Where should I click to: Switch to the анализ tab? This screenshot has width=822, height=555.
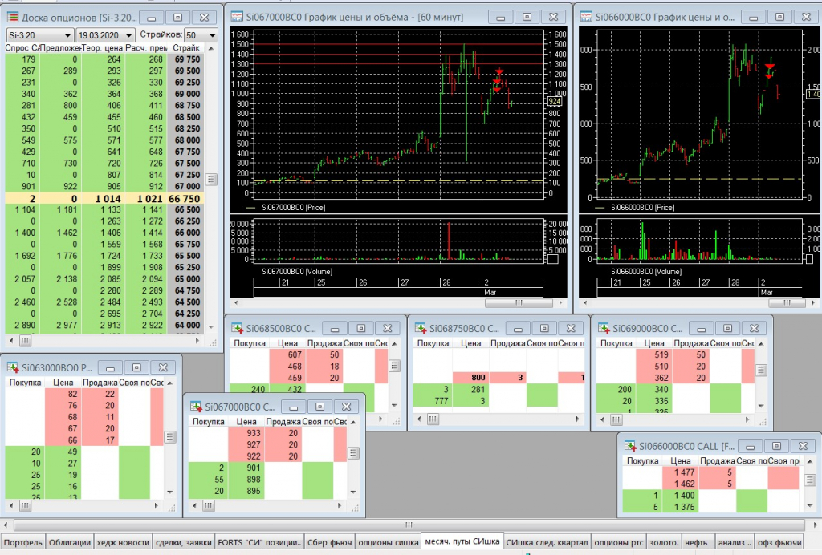(735, 542)
